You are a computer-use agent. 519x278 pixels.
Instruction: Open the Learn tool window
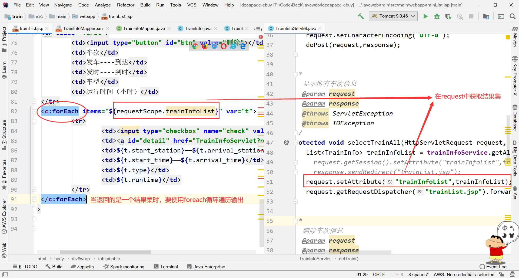[x=4, y=70]
